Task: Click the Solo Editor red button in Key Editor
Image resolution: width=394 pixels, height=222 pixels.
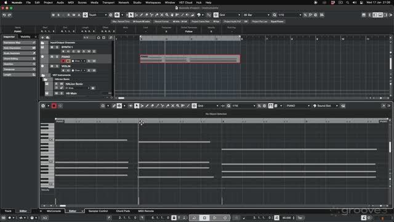Action: tap(54, 105)
